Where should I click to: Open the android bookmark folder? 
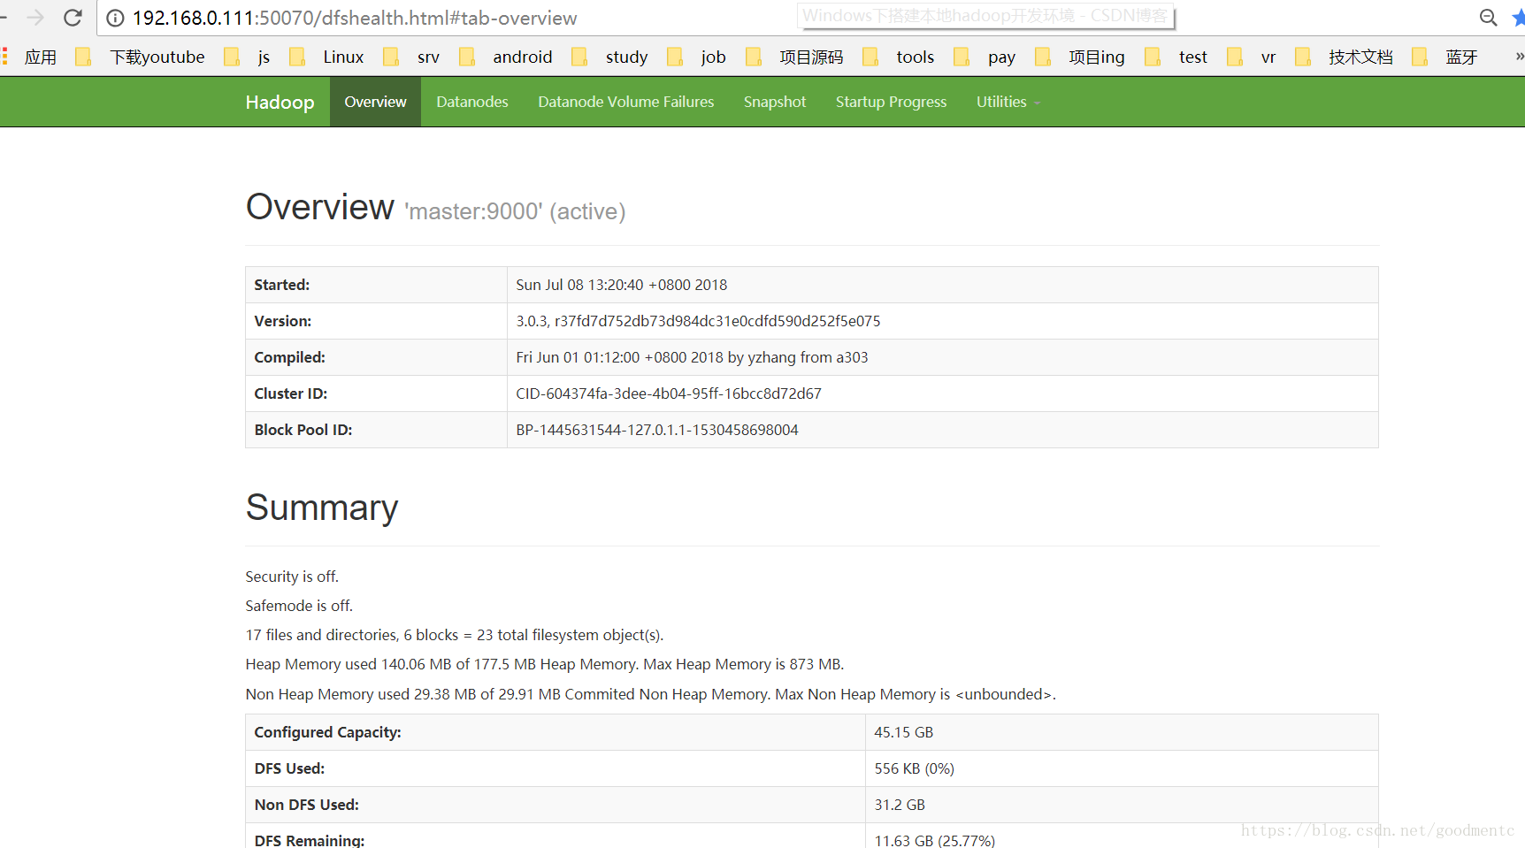point(506,57)
